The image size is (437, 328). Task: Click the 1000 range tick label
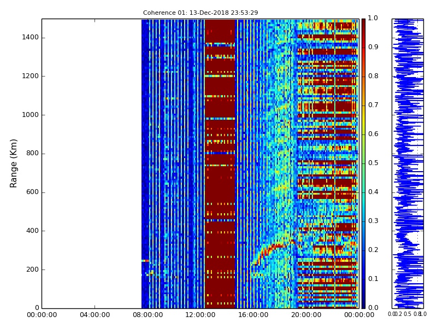tap(31, 115)
